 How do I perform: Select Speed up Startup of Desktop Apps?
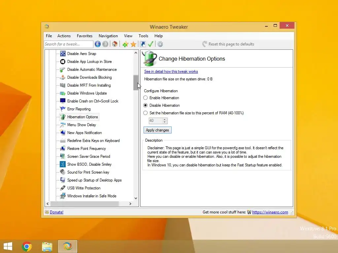(94, 180)
